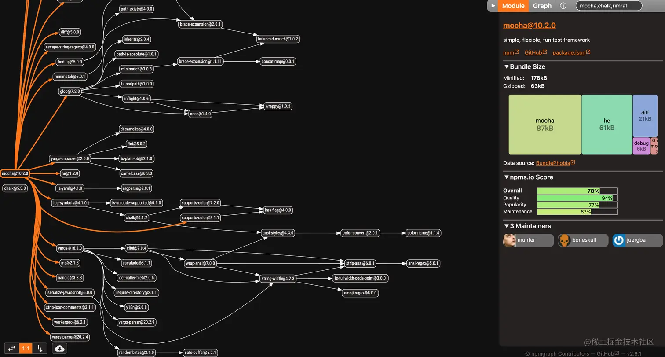Select the color-convert@2.0.1 node
The height and width of the screenshot is (357, 665).
click(360, 232)
